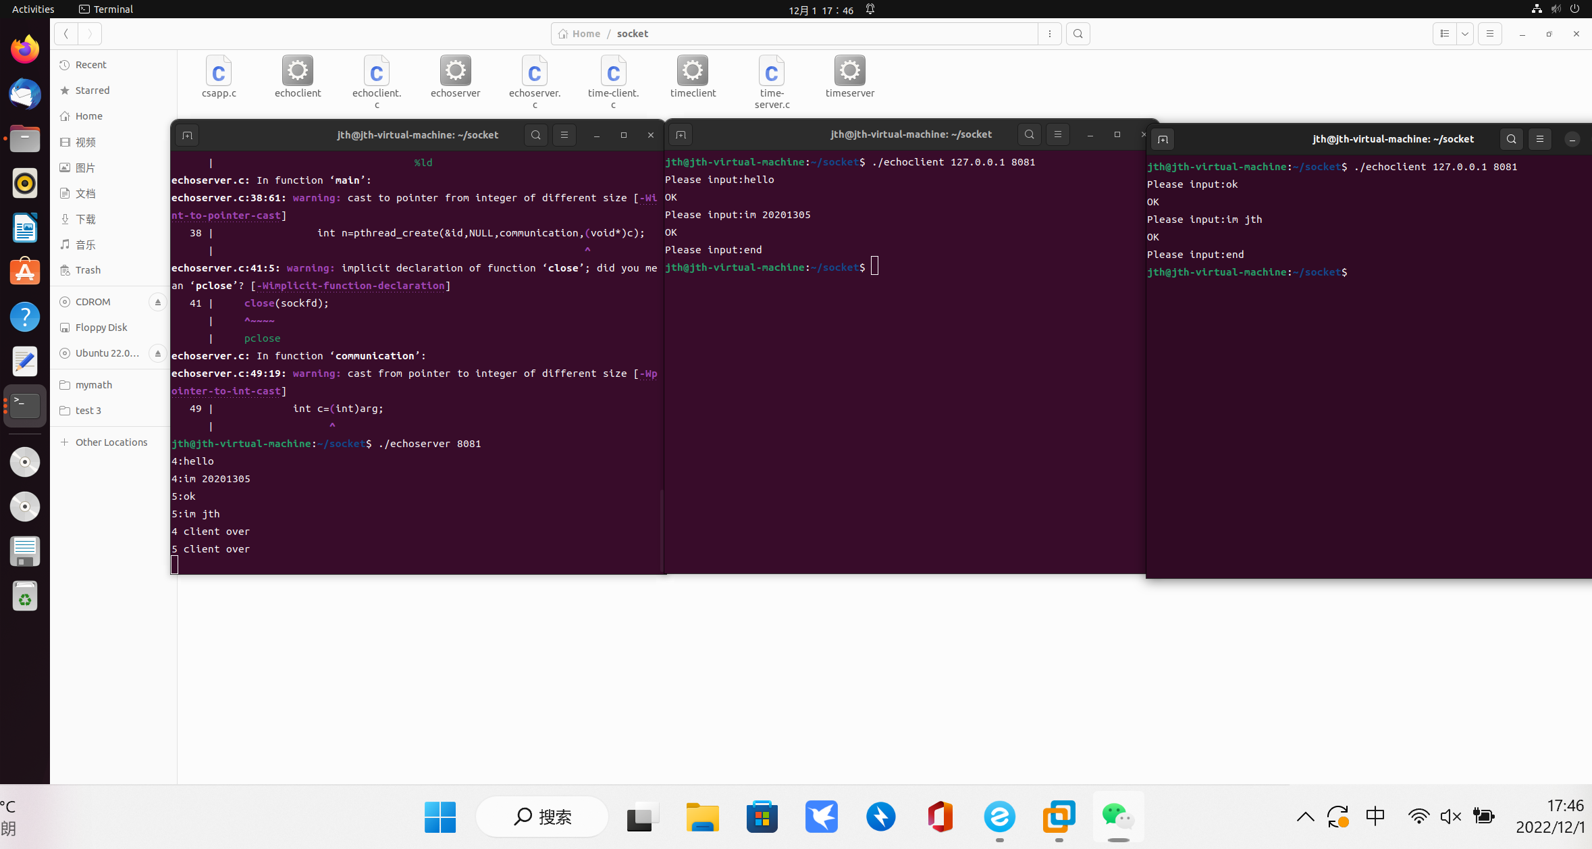Eject the CDROM drive
Screen dimensions: 1592x849
pyautogui.click(x=157, y=302)
